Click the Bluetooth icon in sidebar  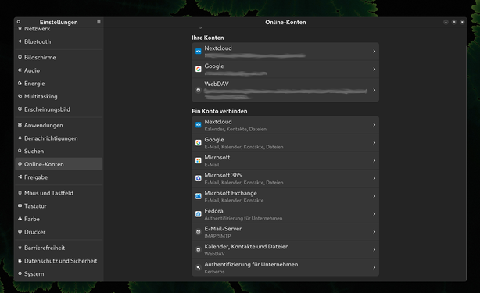[x=20, y=41]
